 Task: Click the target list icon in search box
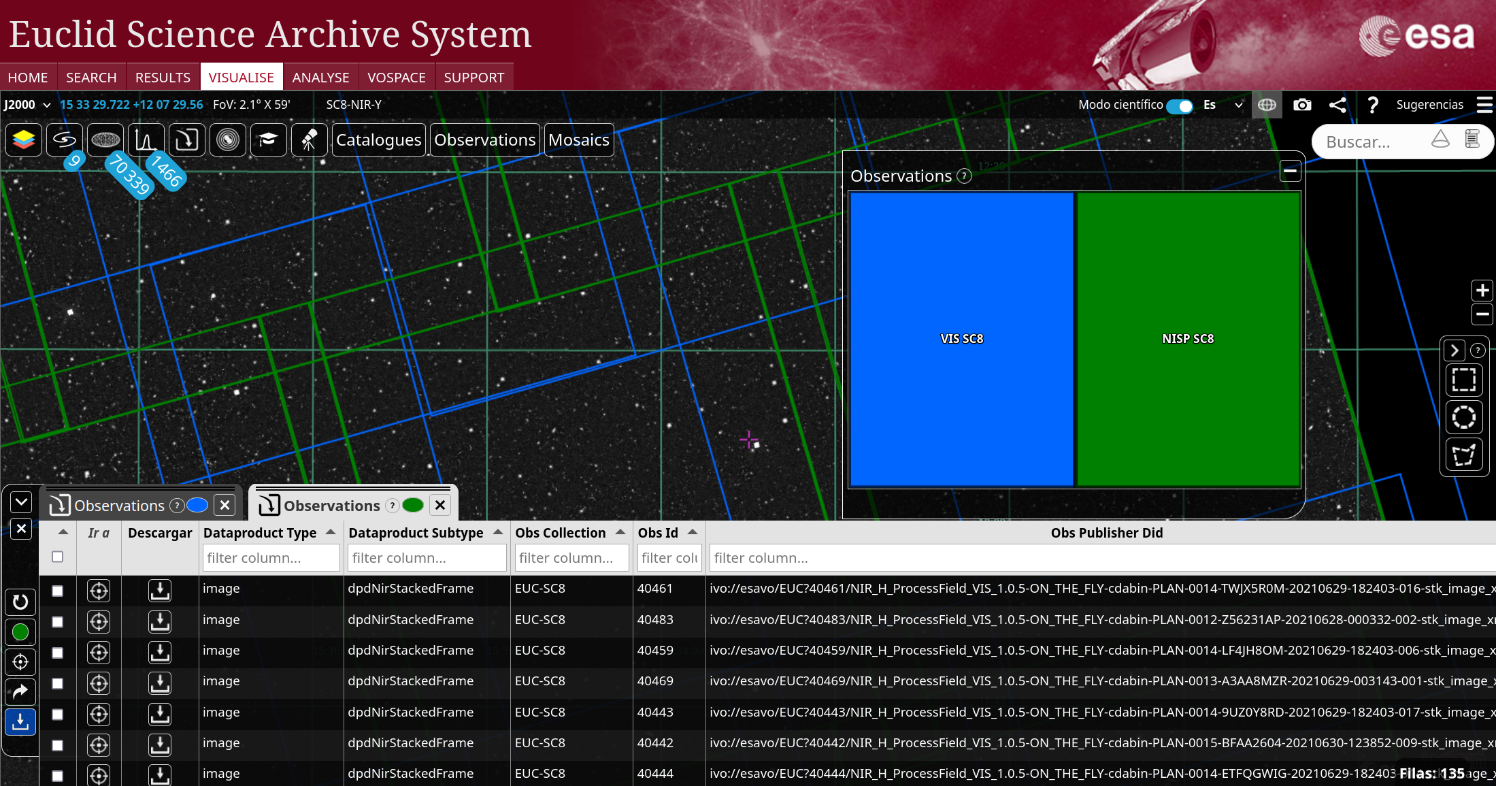tap(1472, 140)
